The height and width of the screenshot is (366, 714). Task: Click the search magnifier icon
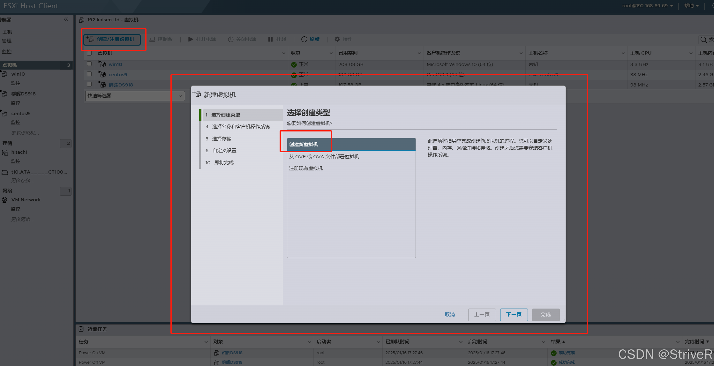point(703,40)
